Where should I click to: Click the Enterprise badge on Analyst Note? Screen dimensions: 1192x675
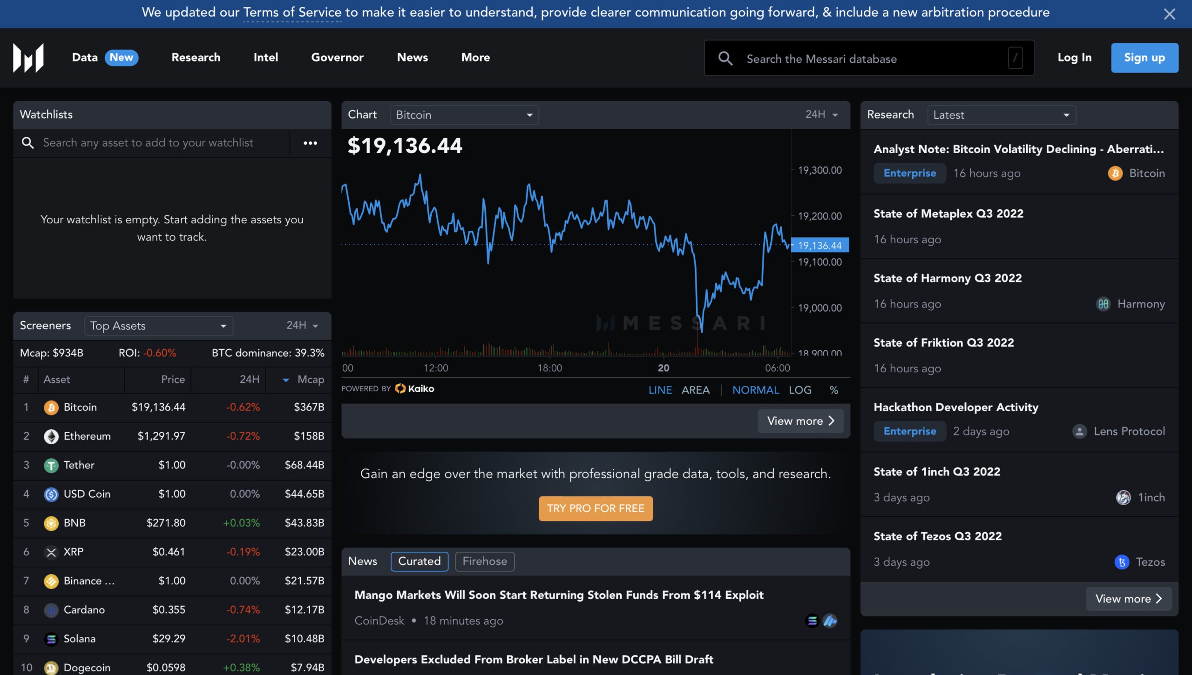(x=909, y=173)
